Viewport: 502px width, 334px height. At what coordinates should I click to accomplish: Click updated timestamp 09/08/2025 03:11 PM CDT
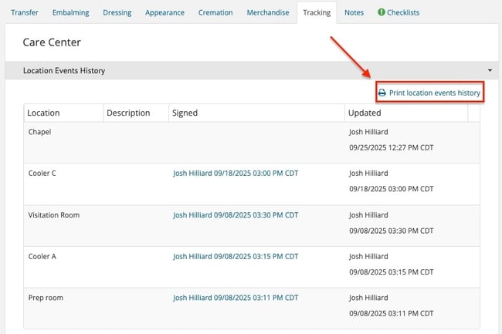[x=392, y=313]
